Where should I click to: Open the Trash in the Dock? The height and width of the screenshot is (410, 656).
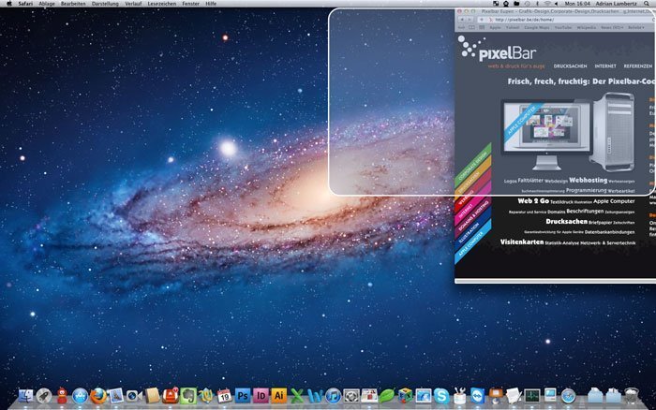point(632,395)
